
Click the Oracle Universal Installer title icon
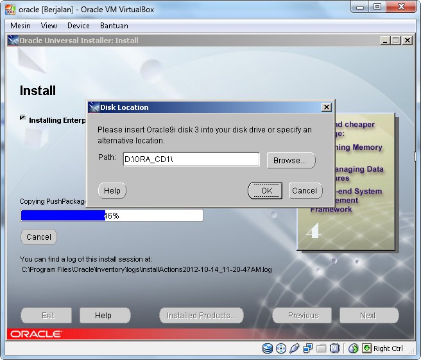pyautogui.click(x=13, y=40)
